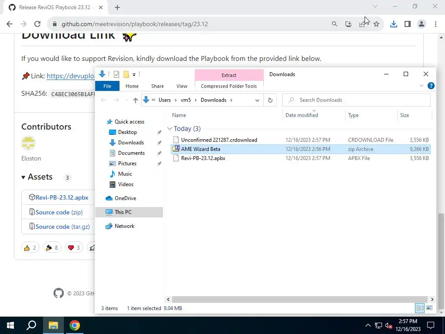This screenshot has width=445, height=334.
Task: Select OneDrive in navigation pane
Action: coord(125,198)
